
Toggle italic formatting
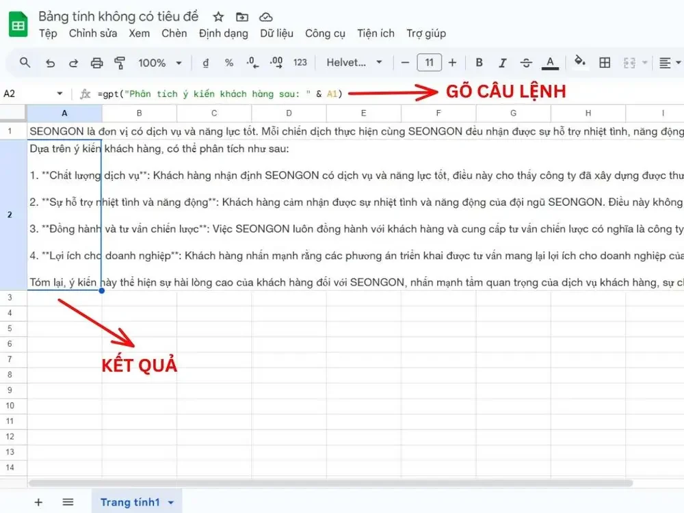(x=503, y=63)
